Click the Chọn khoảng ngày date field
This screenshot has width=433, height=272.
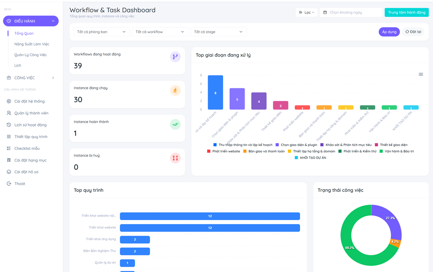tap(351, 13)
